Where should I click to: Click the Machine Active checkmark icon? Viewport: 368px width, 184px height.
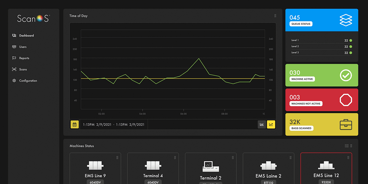coord(346,75)
